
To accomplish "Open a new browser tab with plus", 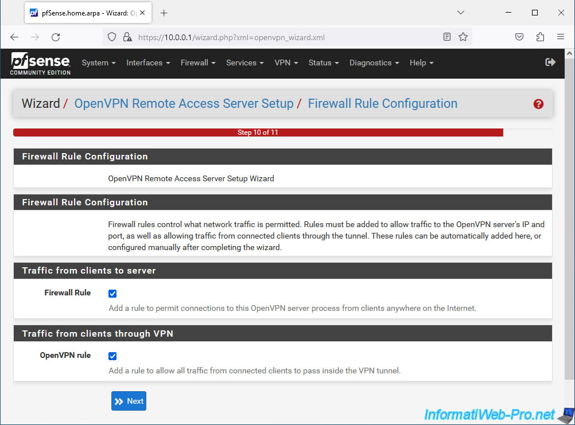I will tap(164, 13).
